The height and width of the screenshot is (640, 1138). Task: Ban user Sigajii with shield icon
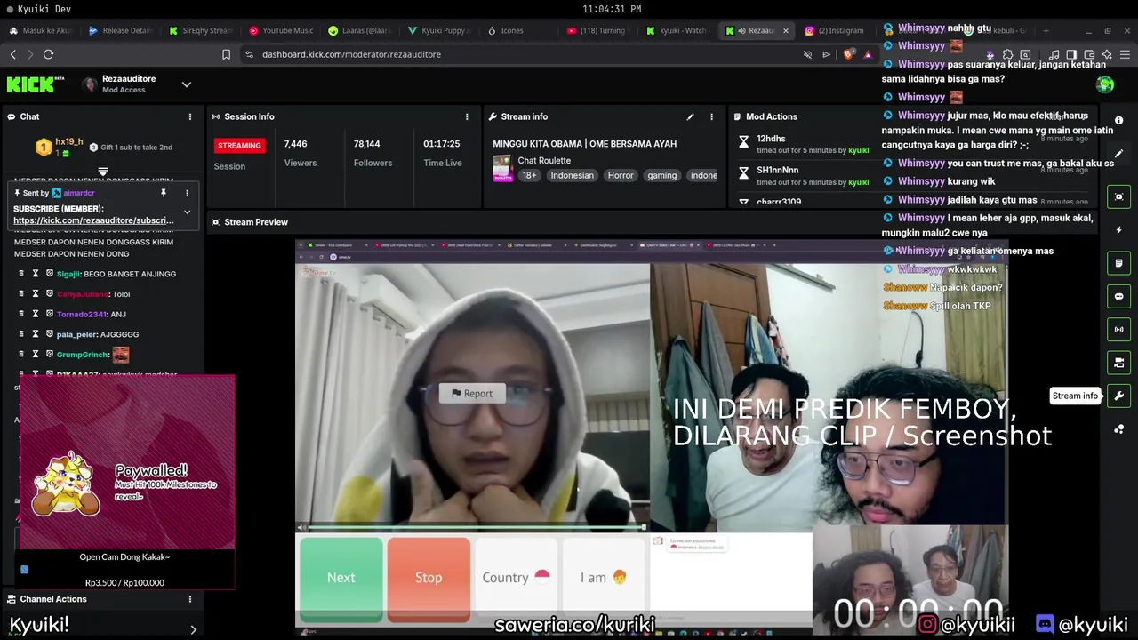pos(50,274)
